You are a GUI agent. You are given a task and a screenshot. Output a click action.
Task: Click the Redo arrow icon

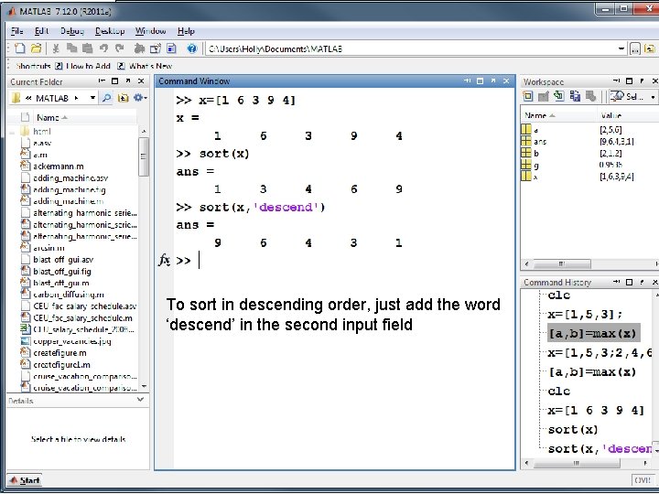pyautogui.click(x=120, y=48)
